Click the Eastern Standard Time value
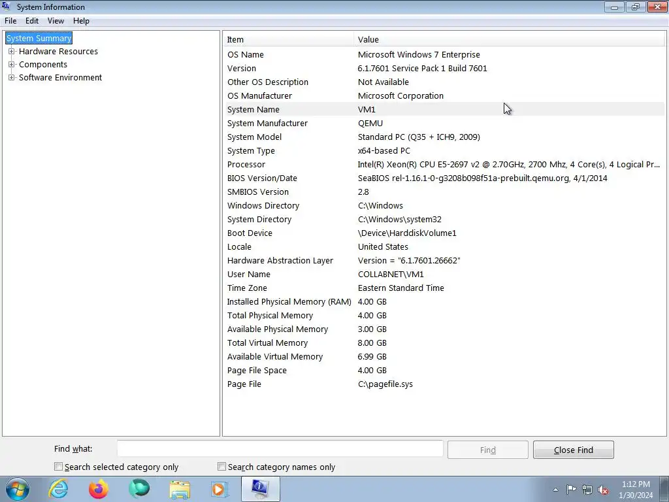 point(401,288)
